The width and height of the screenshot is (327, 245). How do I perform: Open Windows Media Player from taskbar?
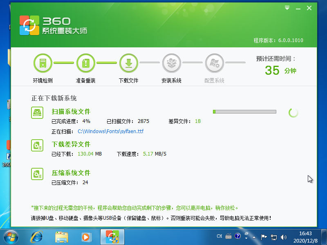(x=86, y=237)
